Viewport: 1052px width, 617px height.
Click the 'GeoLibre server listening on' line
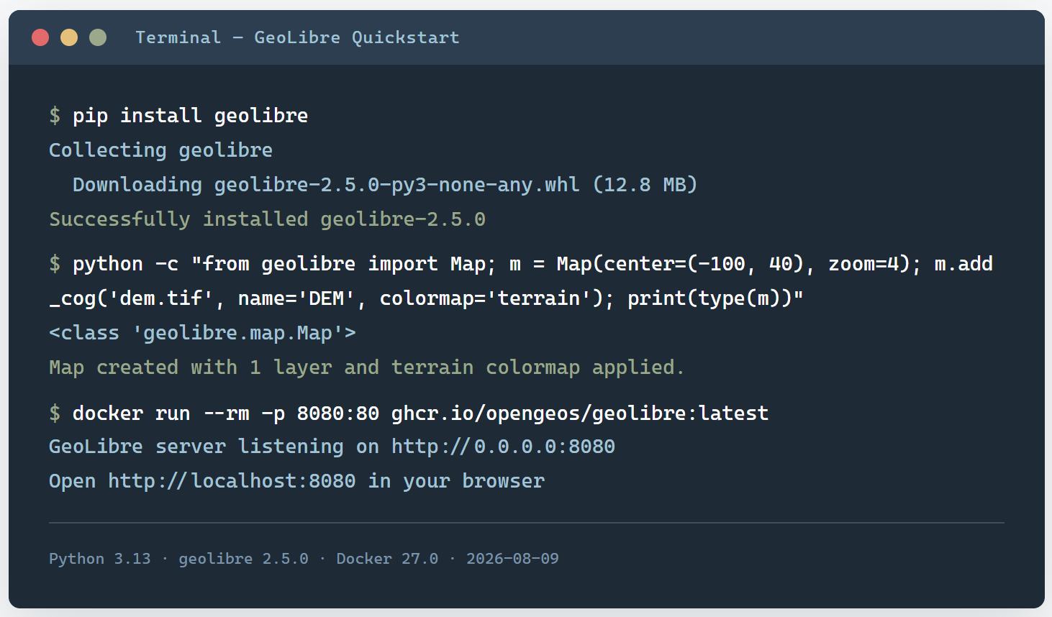332,447
